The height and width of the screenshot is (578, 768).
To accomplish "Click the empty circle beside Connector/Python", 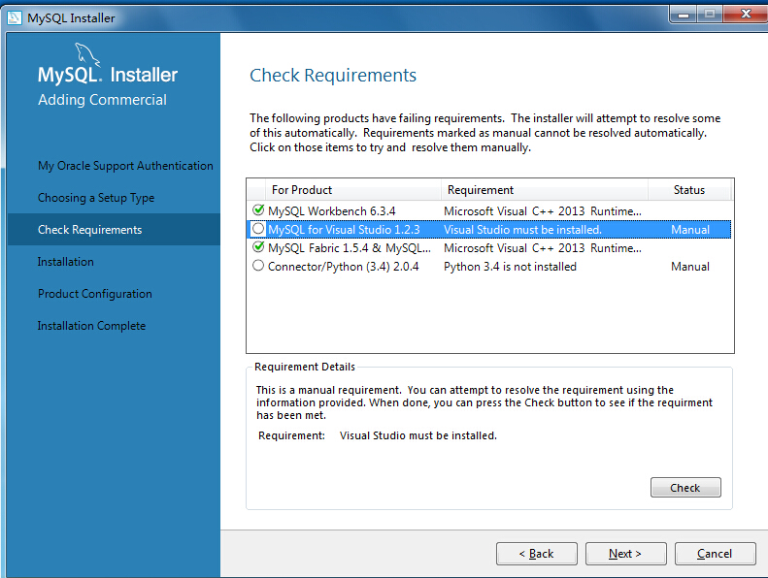I will click(x=258, y=266).
